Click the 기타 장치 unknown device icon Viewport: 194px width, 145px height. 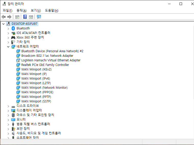13,42
